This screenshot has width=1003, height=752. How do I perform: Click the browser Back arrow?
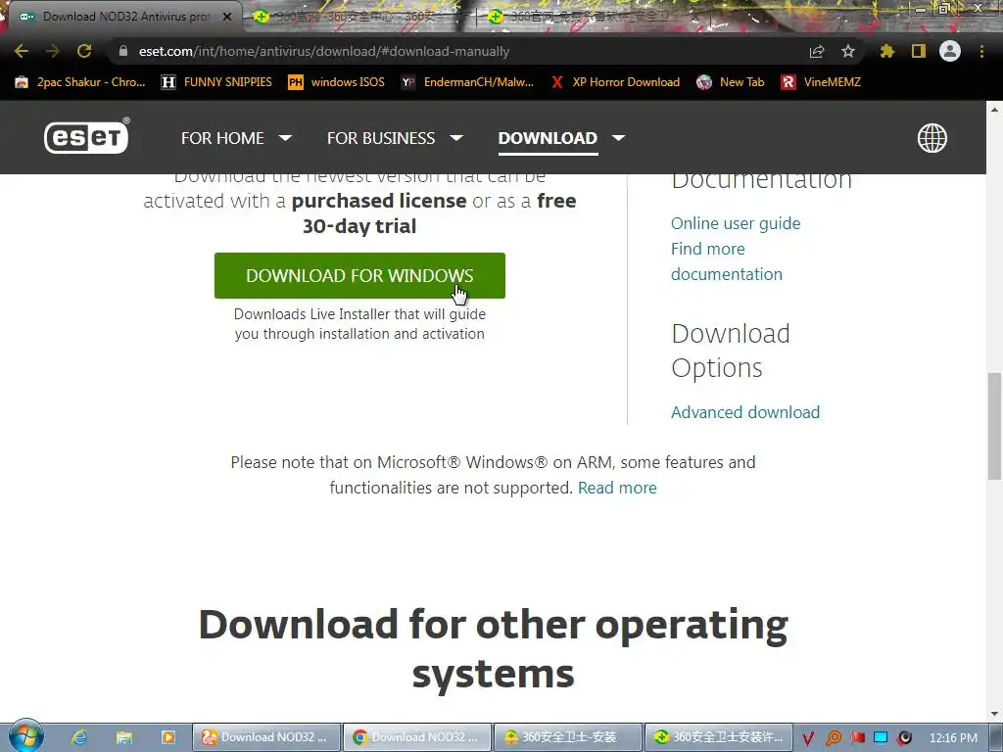22,51
